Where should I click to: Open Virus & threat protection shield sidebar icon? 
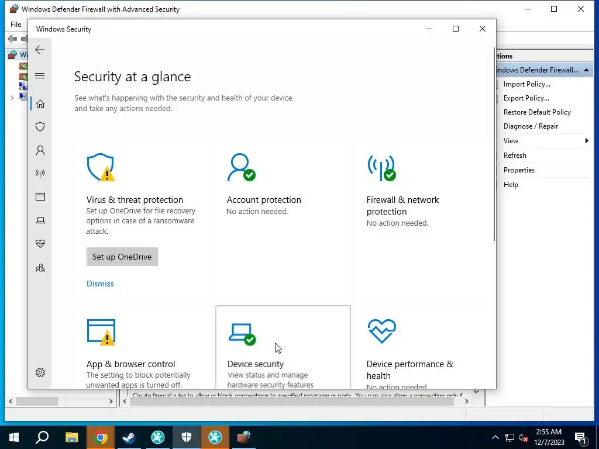[40, 127]
